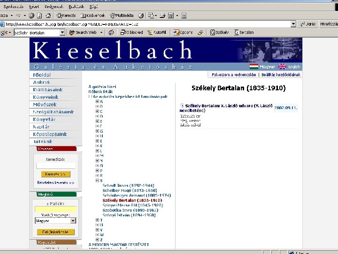Open Szolgáltatásaink sidebar link
Image resolution: width=338 pixels, height=254 pixels.
[x=53, y=112]
